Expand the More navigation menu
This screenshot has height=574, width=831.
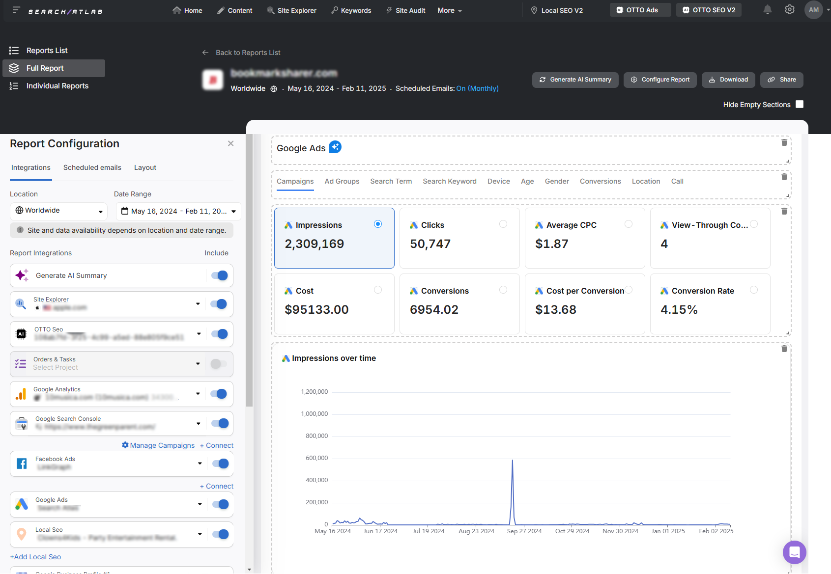(449, 10)
